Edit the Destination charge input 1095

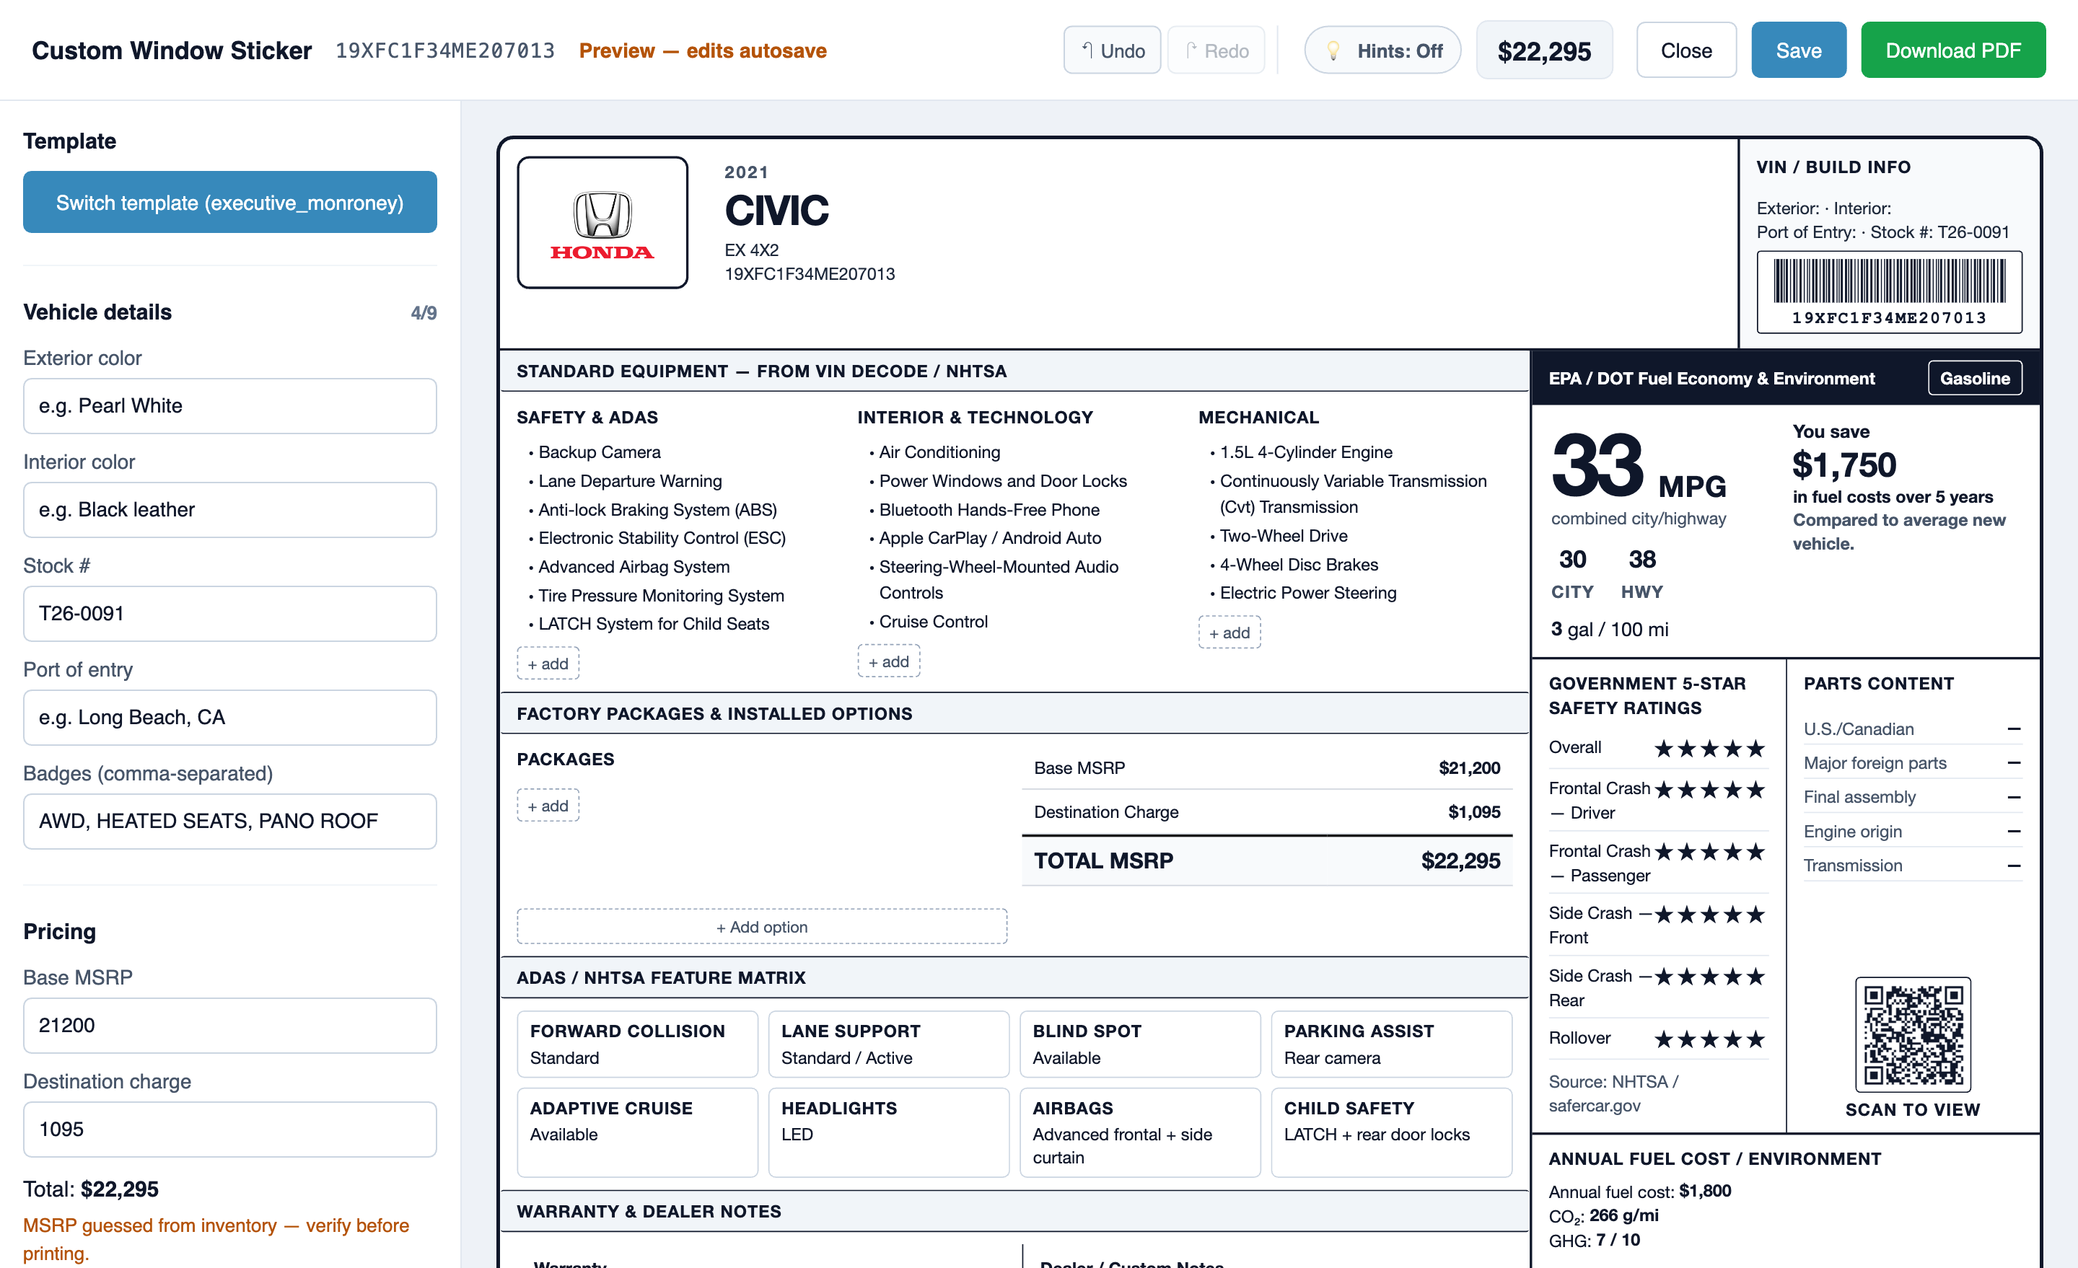coord(229,1129)
